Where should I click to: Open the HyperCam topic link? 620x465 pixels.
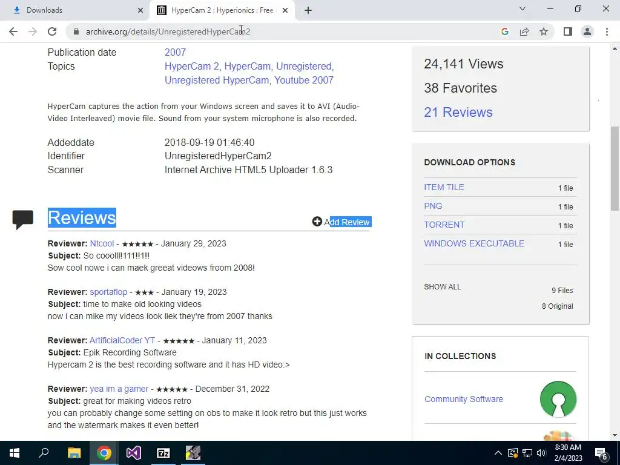click(x=248, y=66)
